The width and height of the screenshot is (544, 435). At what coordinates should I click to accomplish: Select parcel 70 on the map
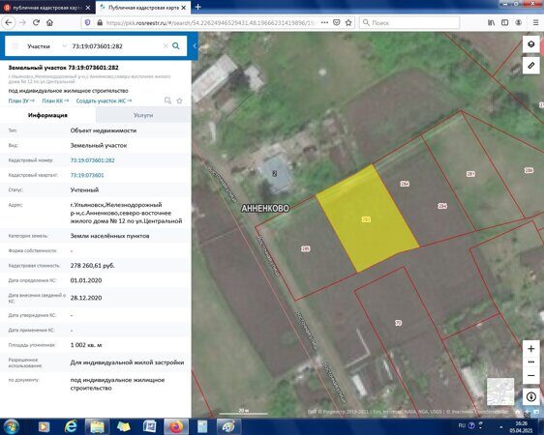coord(398,323)
